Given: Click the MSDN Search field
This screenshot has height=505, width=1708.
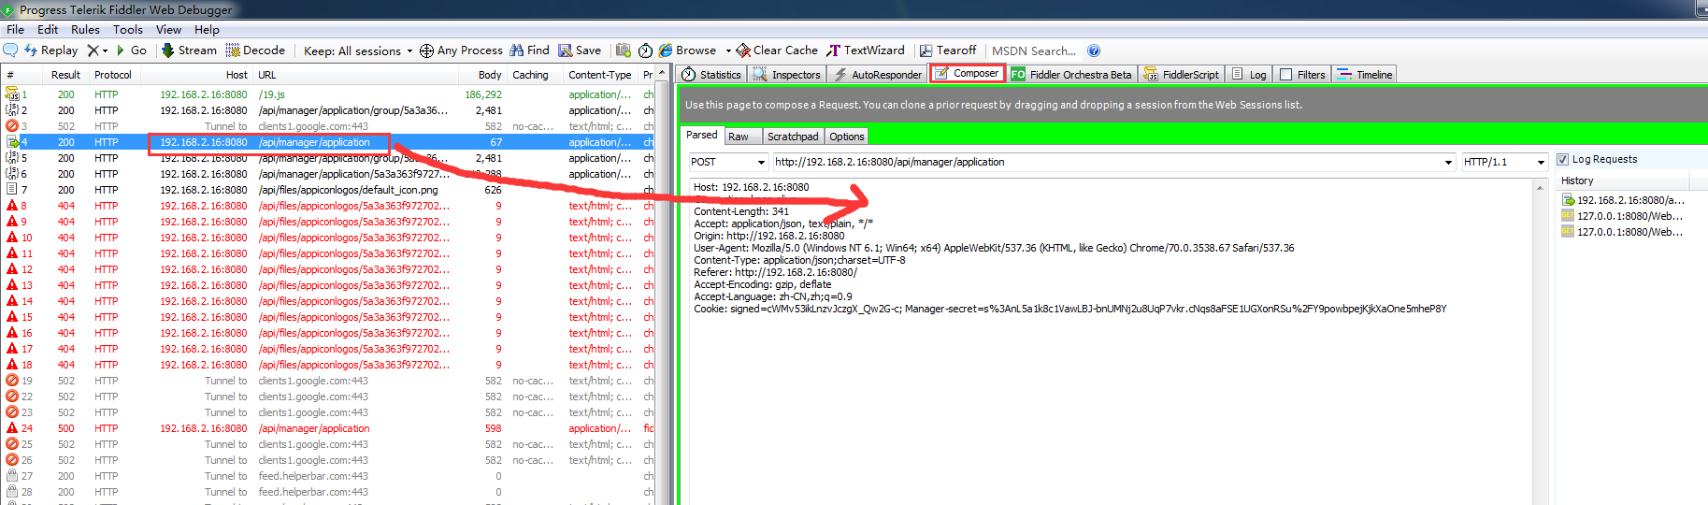Looking at the screenshot, I should click(1034, 50).
